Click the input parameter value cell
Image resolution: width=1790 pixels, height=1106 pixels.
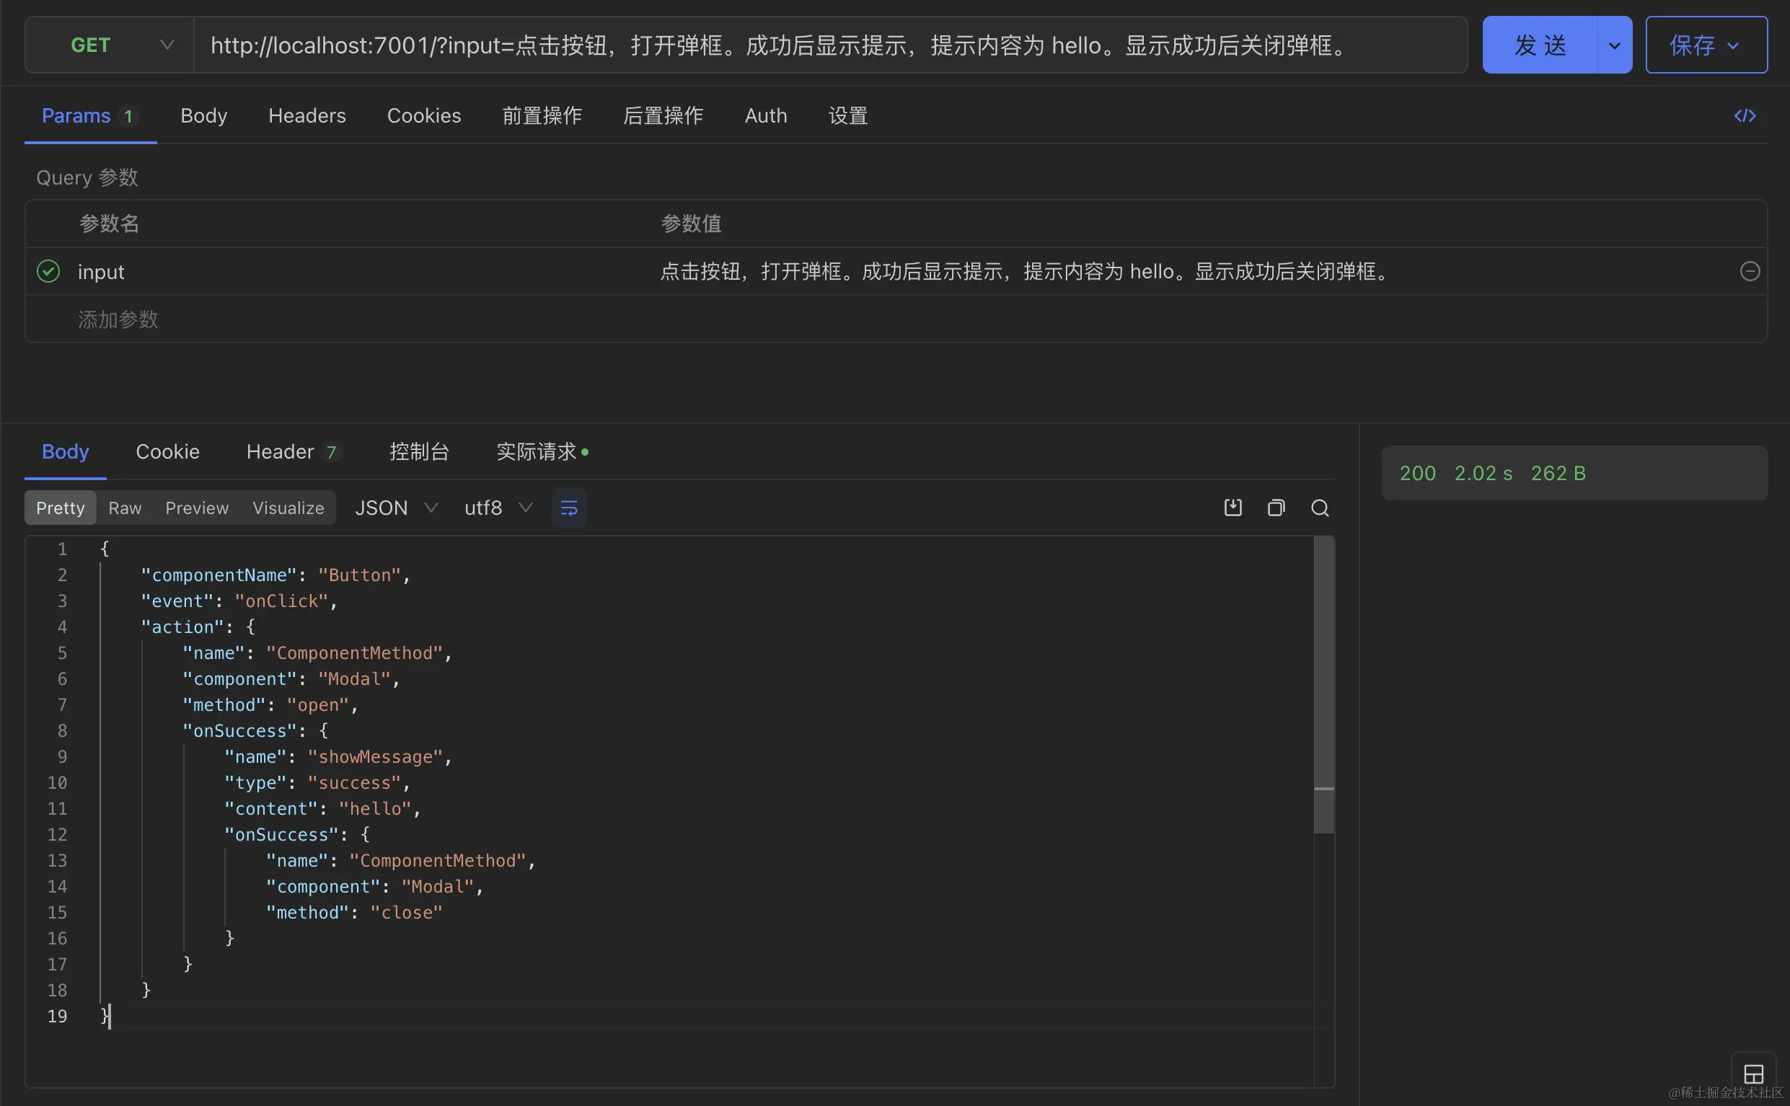coord(1026,271)
